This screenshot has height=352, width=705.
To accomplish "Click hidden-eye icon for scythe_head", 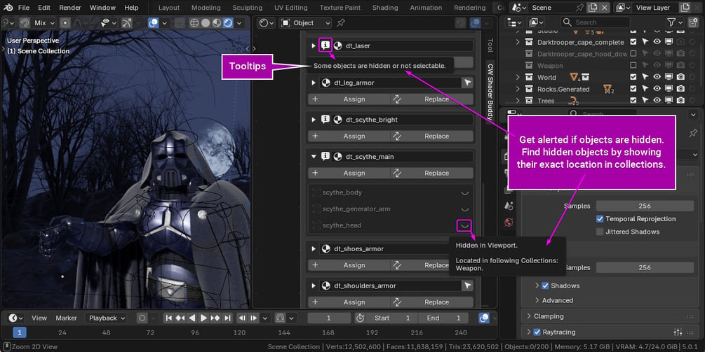I will pos(464,225).
